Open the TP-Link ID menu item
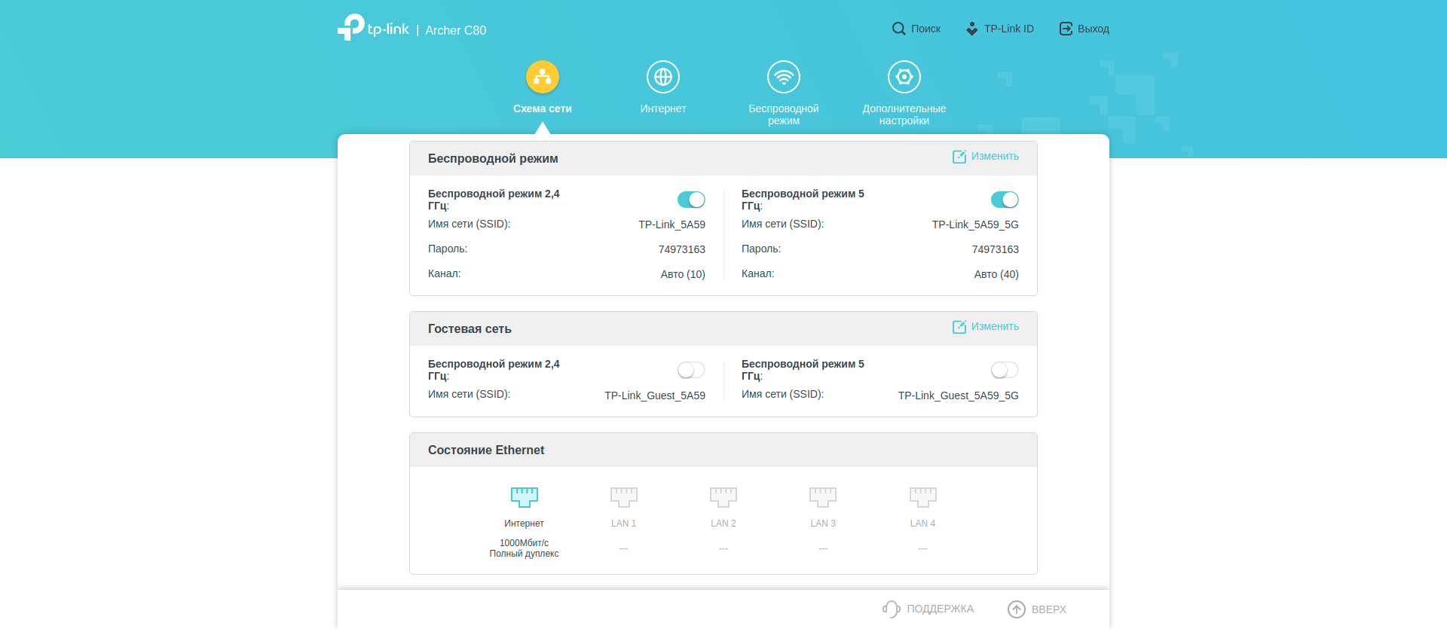 point(1000,29)
